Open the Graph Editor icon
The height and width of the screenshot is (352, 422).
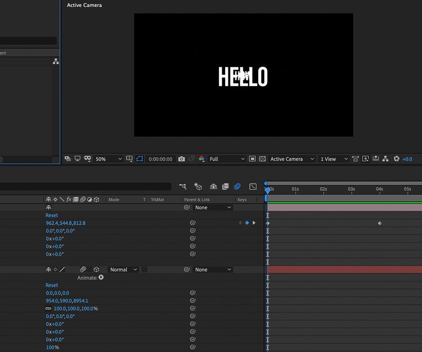[x=253, y=186]
